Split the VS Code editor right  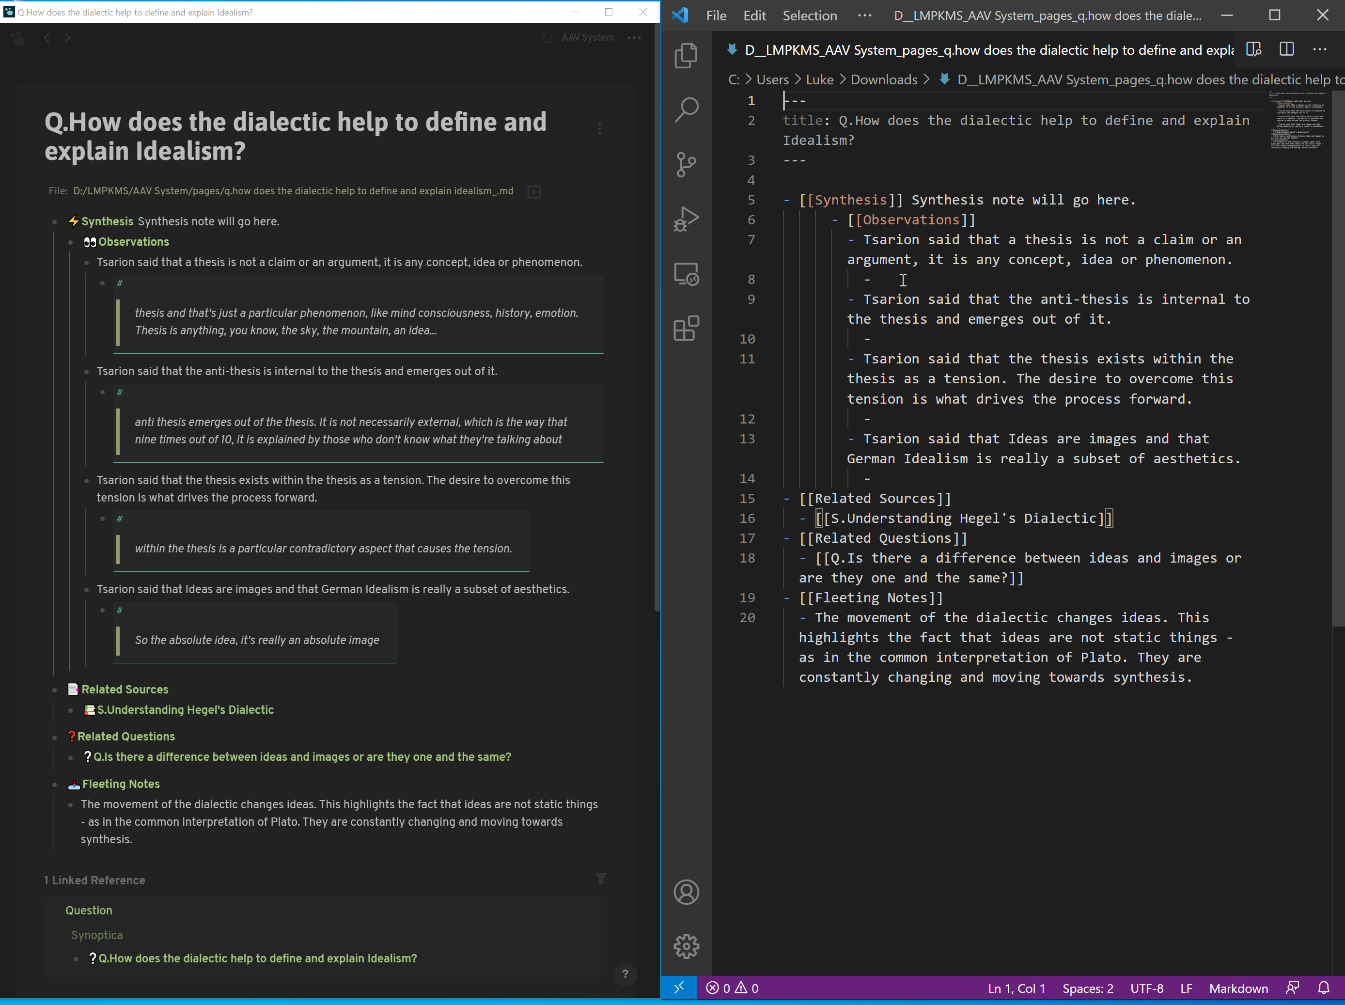(x=1286, y=49)
